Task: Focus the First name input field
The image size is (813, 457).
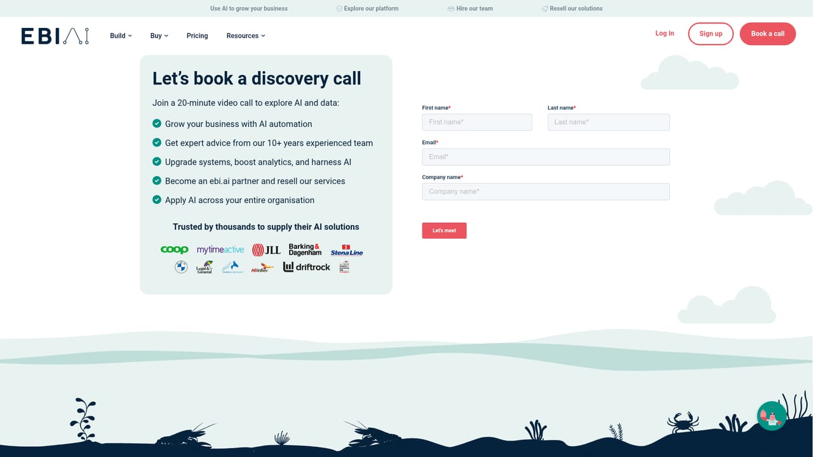Action: [477, 122]
